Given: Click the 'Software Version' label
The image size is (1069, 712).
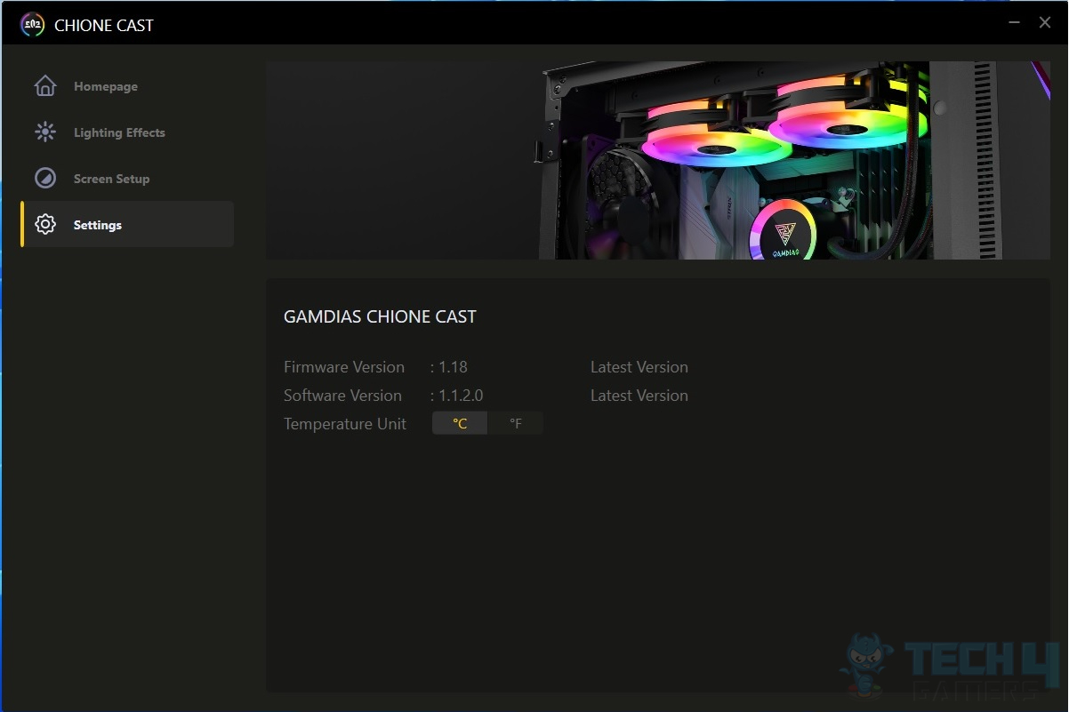Looking at the screenshot, I should (342, 396).
